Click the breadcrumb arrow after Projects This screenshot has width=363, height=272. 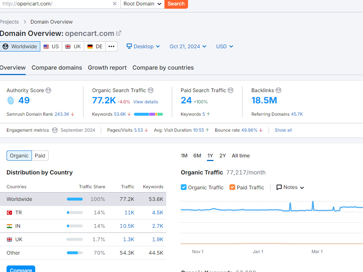pyautogui.click(x=25, y=22)
